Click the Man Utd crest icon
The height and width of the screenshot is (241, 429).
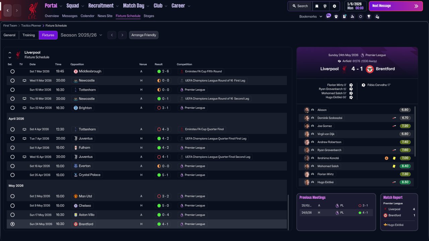pyautogui.click(x=76, y=196)
